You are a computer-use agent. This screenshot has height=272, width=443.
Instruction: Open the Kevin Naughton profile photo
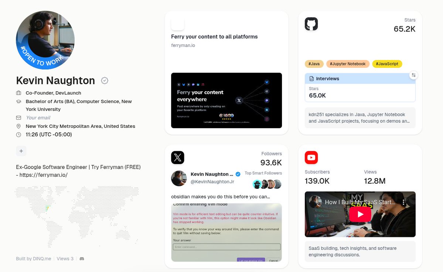(x=45, y=40)
